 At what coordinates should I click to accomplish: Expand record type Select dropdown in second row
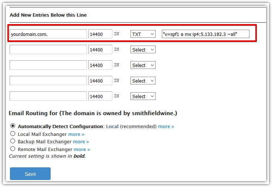tap(143, 50)
